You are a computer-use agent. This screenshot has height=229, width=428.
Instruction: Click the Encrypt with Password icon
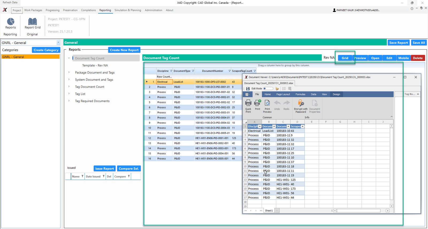(301, 103)
